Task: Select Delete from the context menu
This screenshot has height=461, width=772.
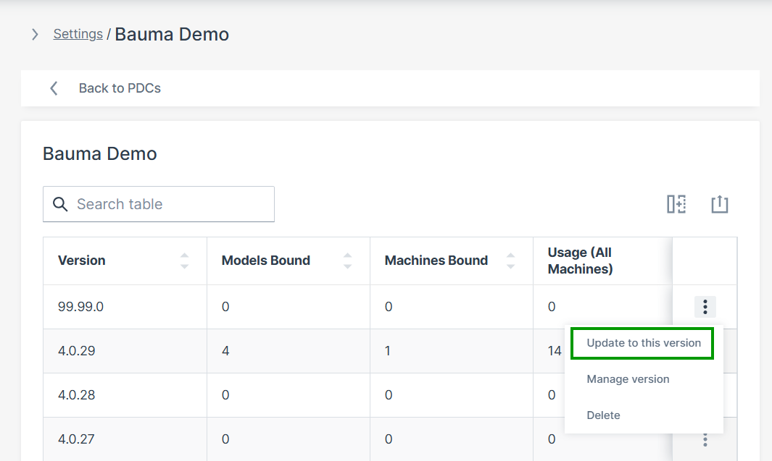Action: 603,415
